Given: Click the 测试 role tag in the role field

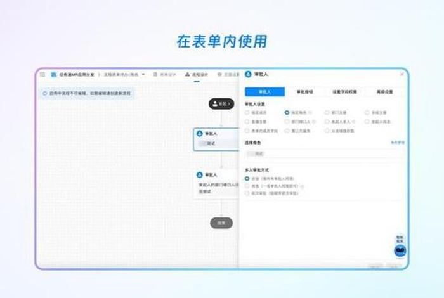Looking at the screenshot, I should point(256,153).
